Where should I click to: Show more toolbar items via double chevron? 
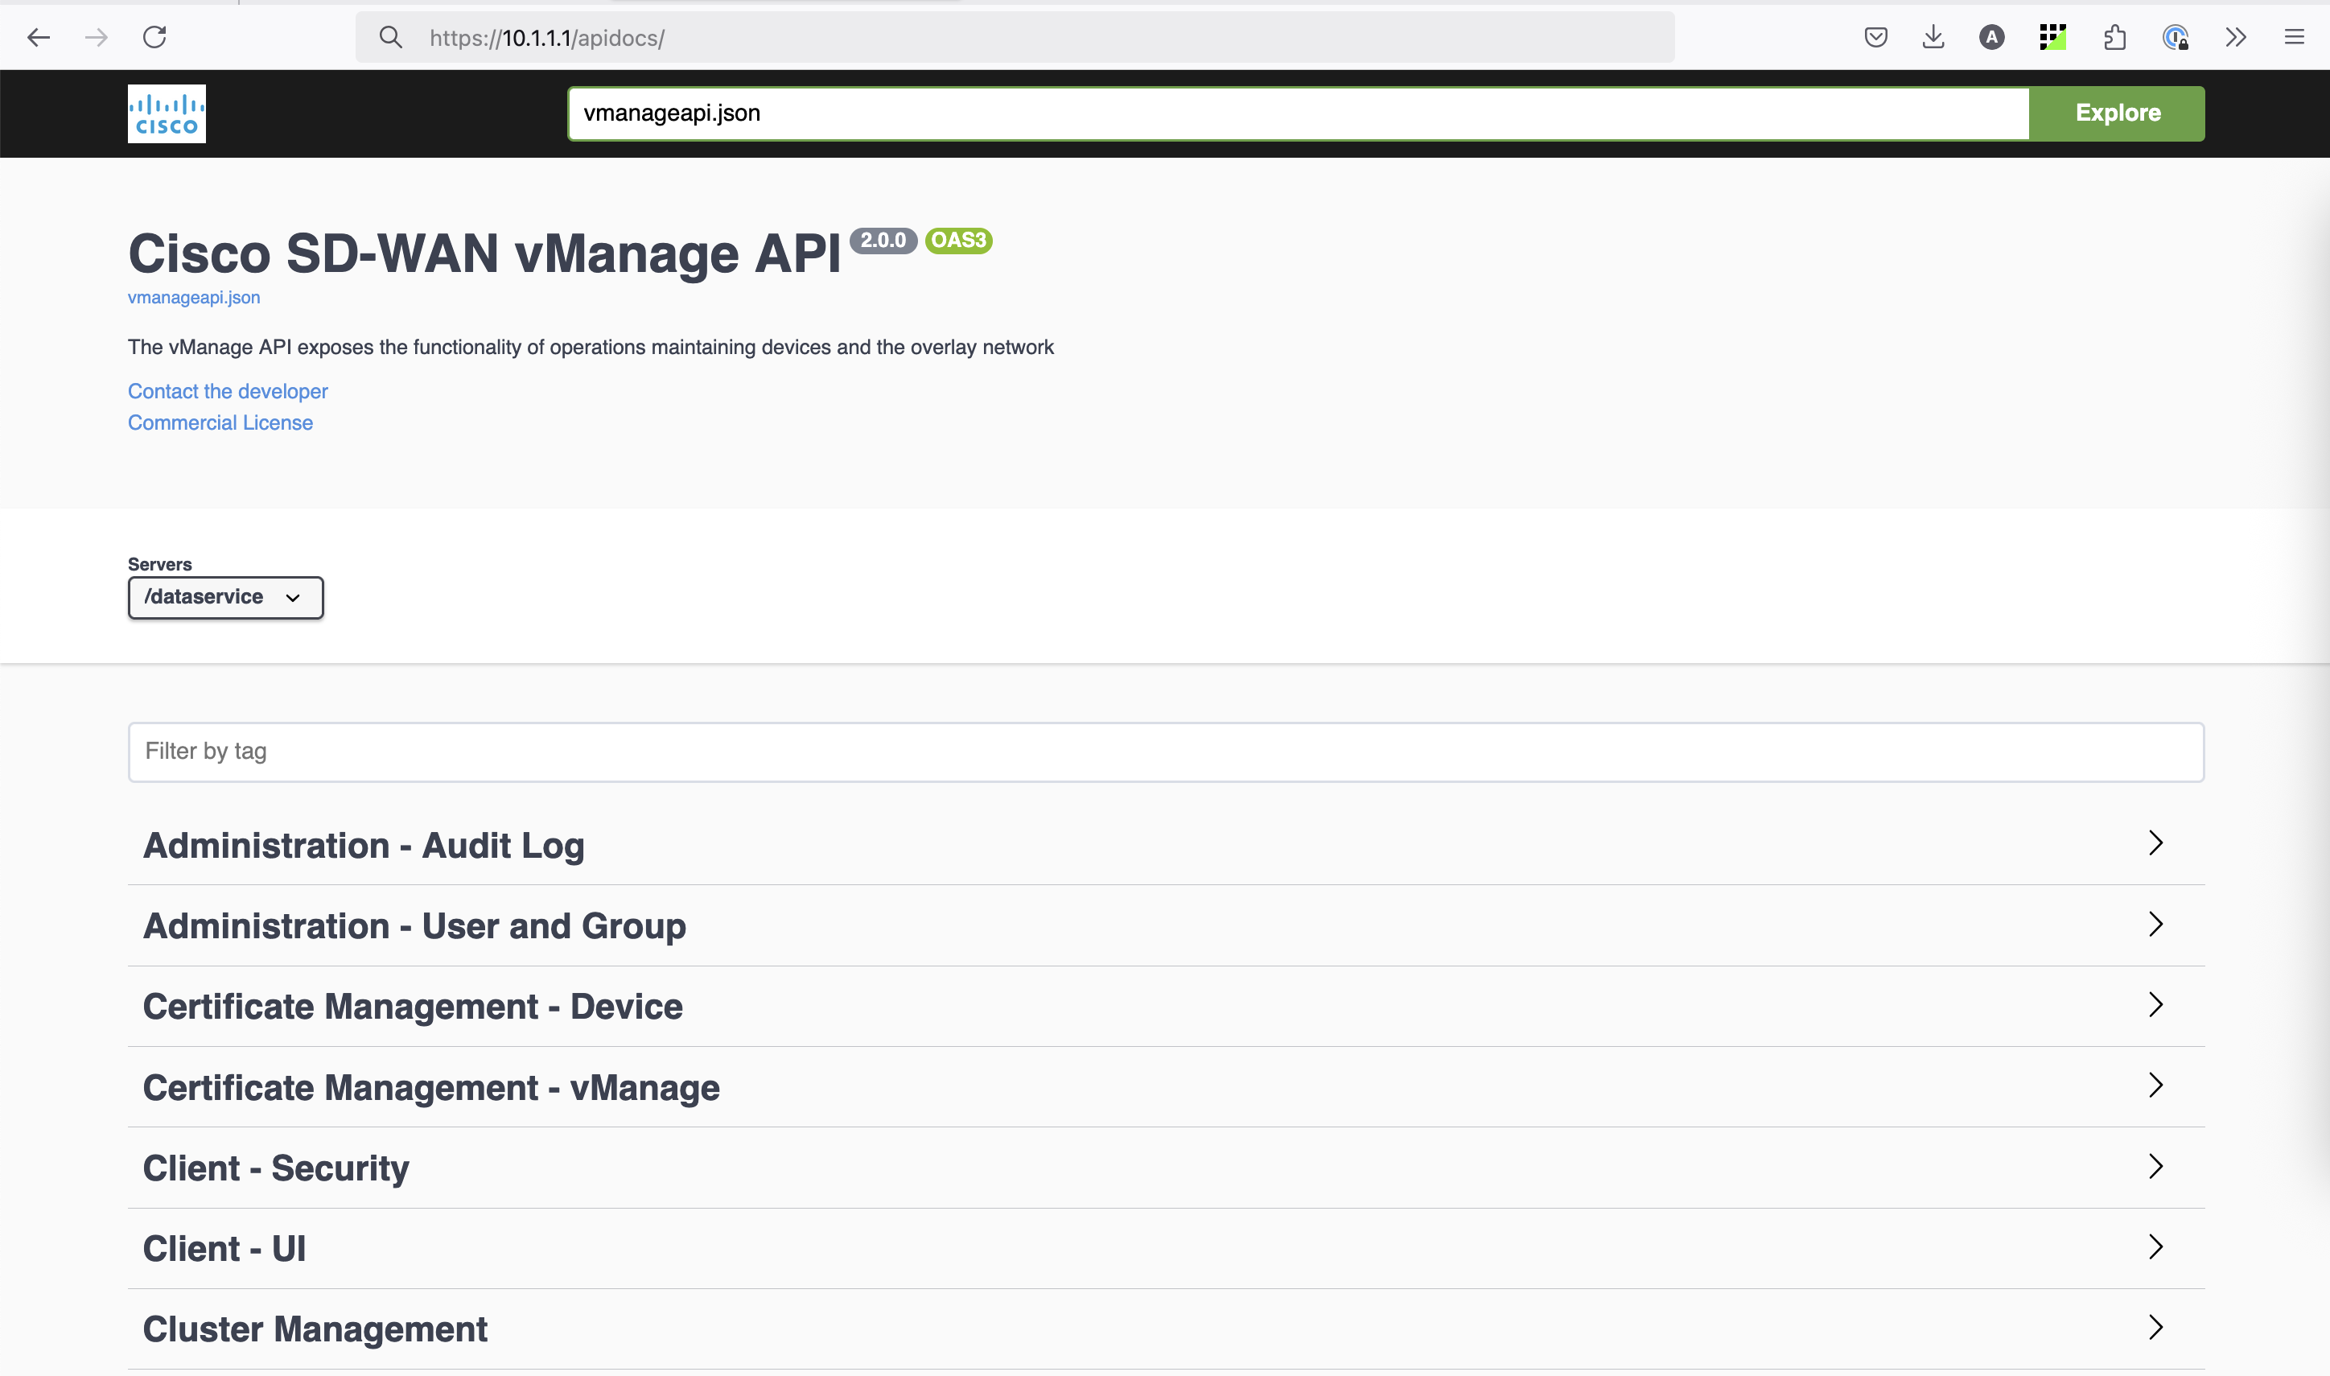coord(2236,38)
